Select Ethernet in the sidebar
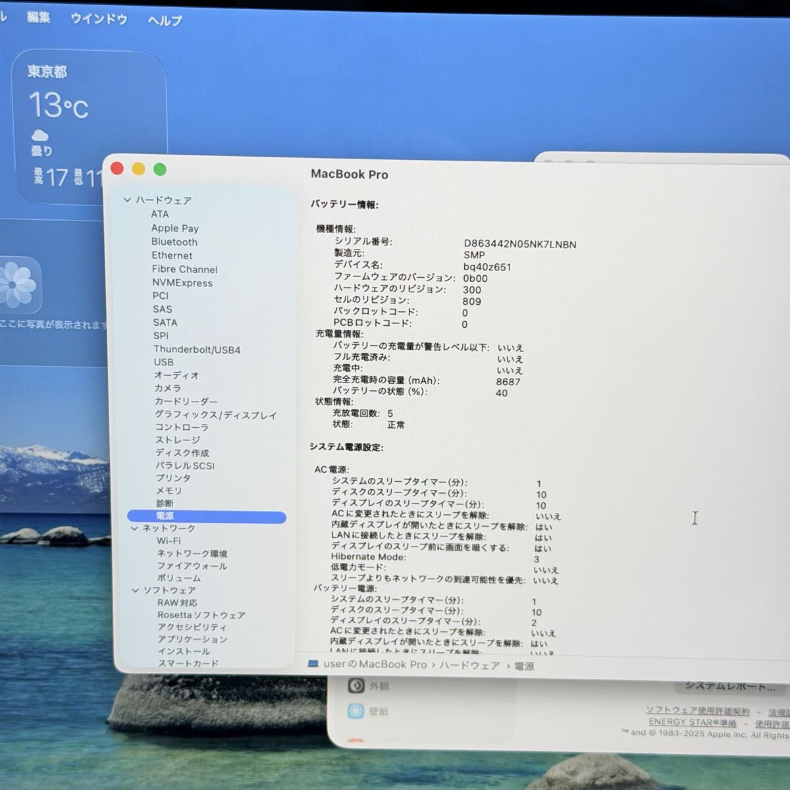This screenshot has height=790, width=790. [172, 255]
